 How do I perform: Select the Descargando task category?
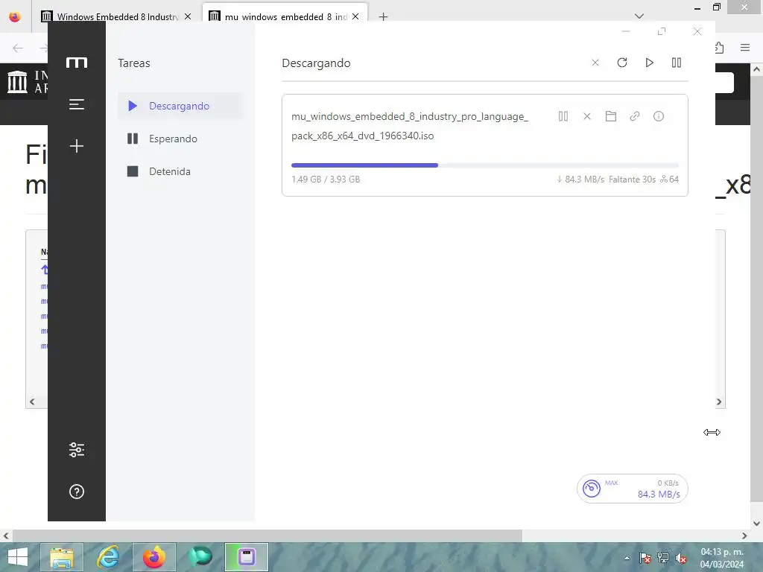(x=180, y=106)
